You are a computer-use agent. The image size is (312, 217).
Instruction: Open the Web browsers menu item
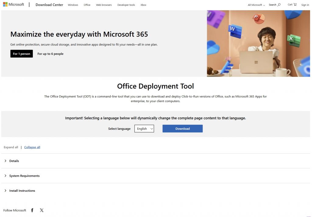[104, 5]
